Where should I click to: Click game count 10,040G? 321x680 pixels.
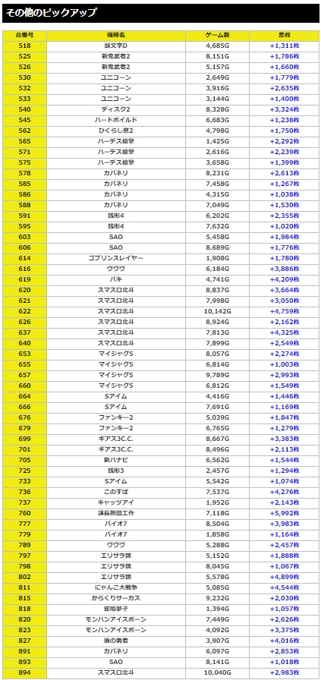click(x=218, y=672)
